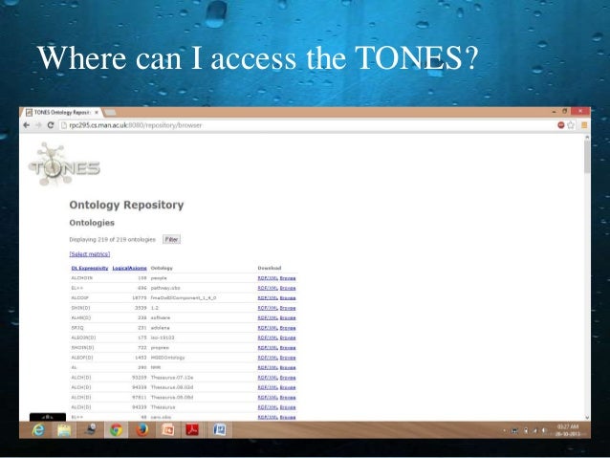This screenshot has height=458, width=610.
Task: Open a new tab beside the TONES tab
Action: pyautogui.click(x=110, y=113)
